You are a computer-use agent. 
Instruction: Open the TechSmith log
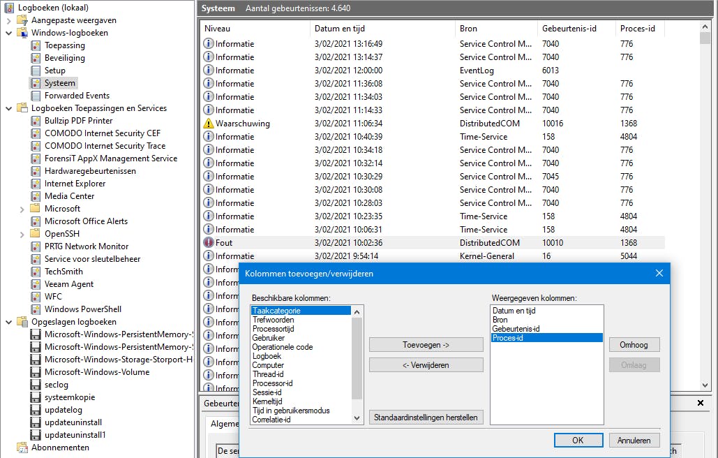(63, 272)
